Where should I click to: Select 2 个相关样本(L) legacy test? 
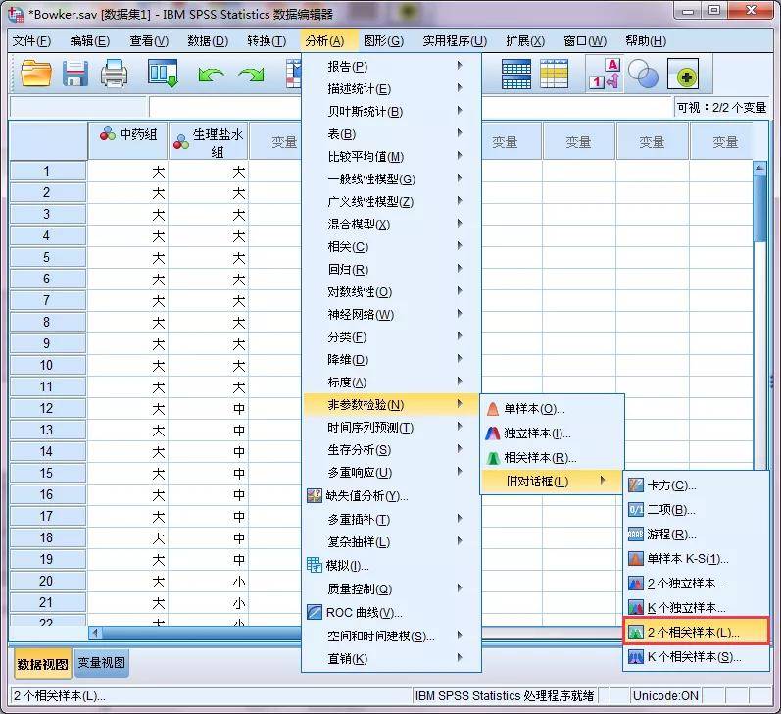click(696, 633)
